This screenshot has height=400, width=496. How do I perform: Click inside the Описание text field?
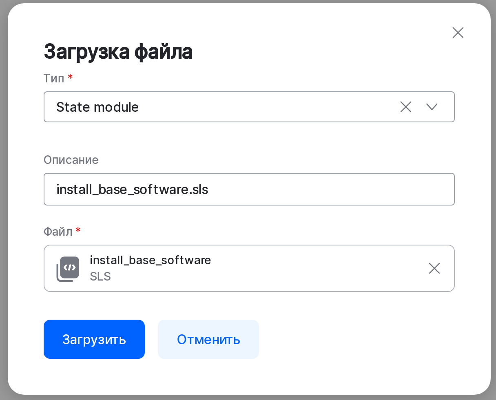(x=249, y=189)
